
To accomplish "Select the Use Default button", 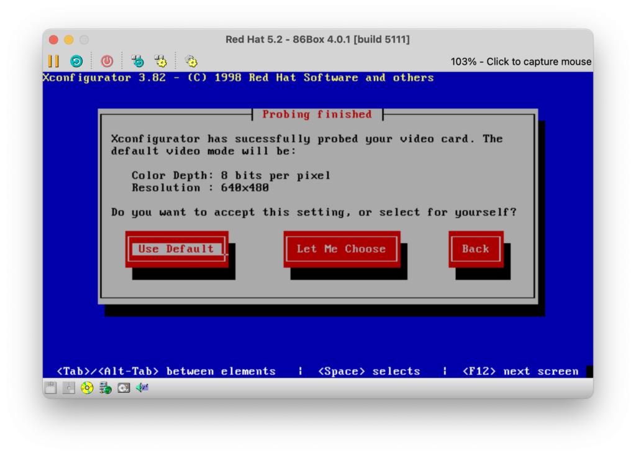I will coord(177,249).
